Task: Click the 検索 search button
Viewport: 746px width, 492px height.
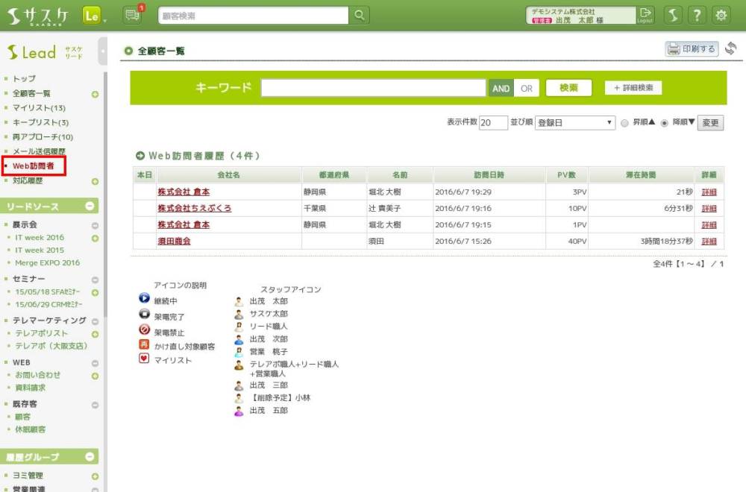Action: point(568,88)
